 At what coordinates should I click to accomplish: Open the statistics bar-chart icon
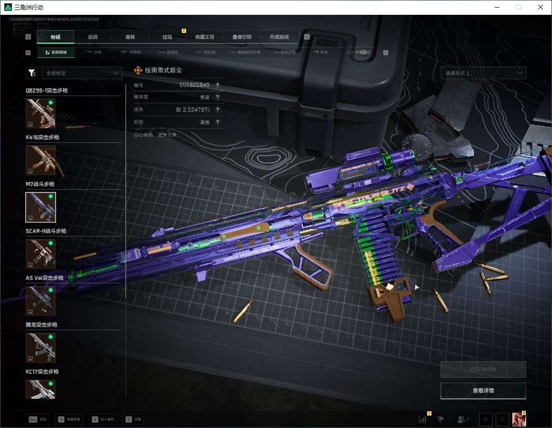(423, 419)
